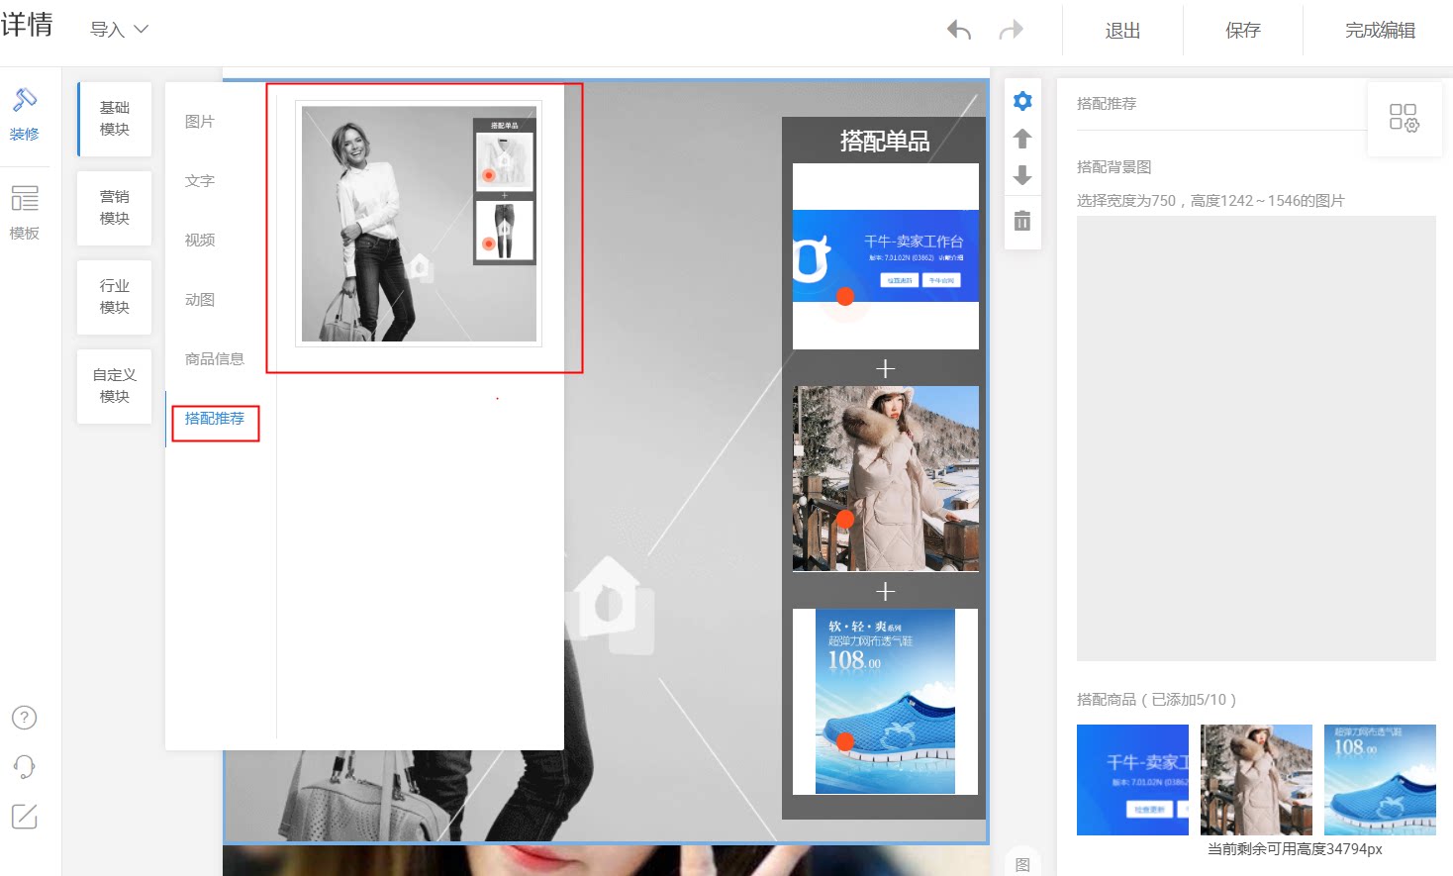Switch to the 模板 sidebar tab
Viewport: 1453px width, 876px height.
(24, 213)
